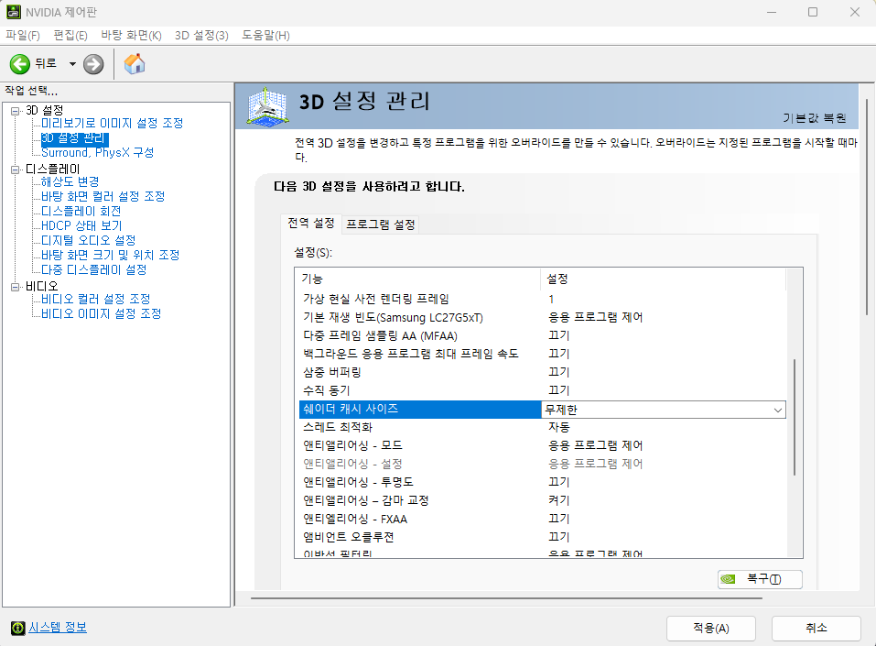Open 바탕 화면 컬러 설정 조정
This screenshot has height=646, width=876.
103,196
